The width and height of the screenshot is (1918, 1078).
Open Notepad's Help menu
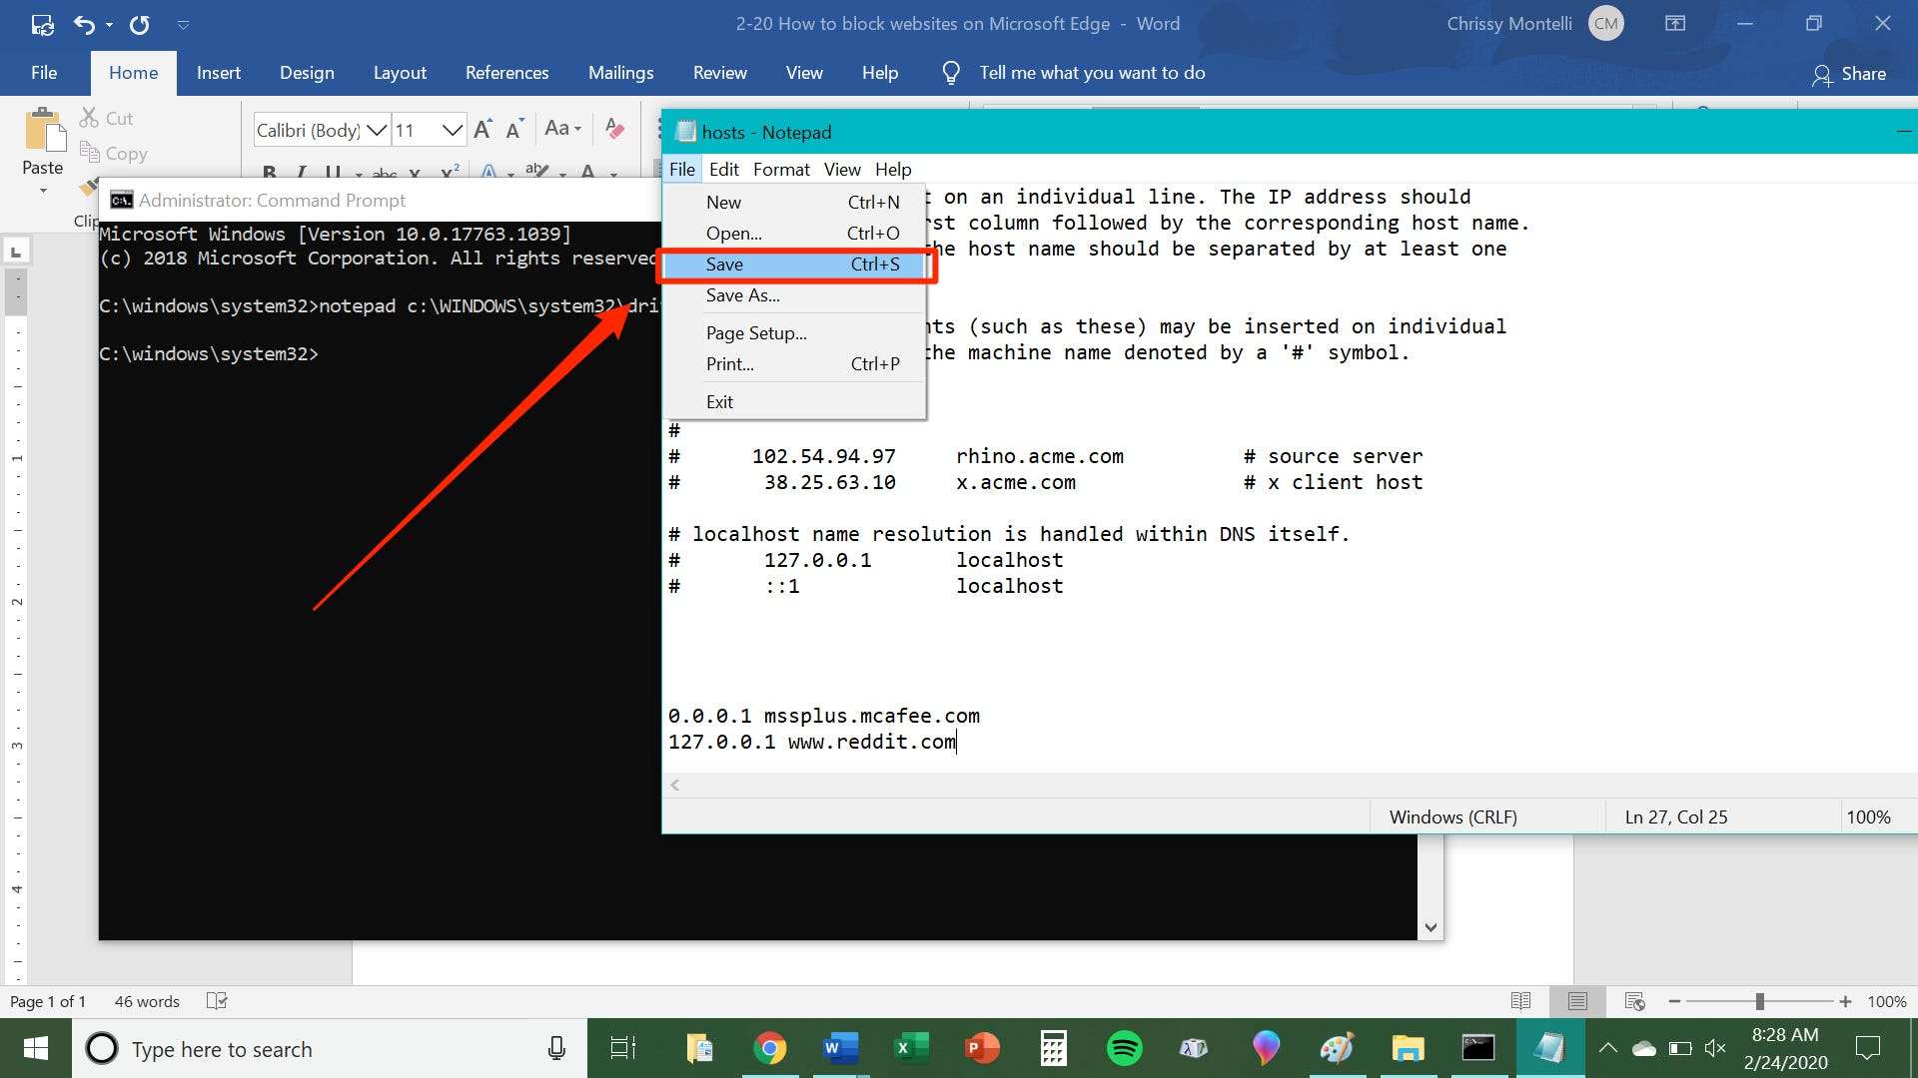[x=893, y=170]
